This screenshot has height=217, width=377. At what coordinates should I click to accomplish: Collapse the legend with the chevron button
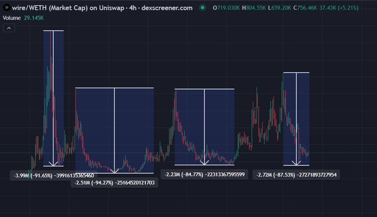(x=9, y=28)
